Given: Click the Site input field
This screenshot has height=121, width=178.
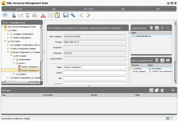Looking at the screenshot, I should [x=95, y=78].
